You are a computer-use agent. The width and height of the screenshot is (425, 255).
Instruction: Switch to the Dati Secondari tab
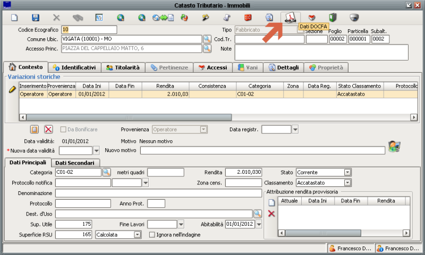point(75,163)
